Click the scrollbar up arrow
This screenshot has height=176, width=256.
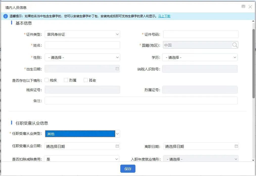(253, 21)
